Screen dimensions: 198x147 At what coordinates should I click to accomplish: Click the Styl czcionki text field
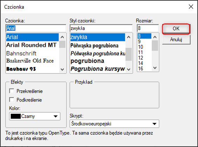pyautogui.click(x=101, y=28)
